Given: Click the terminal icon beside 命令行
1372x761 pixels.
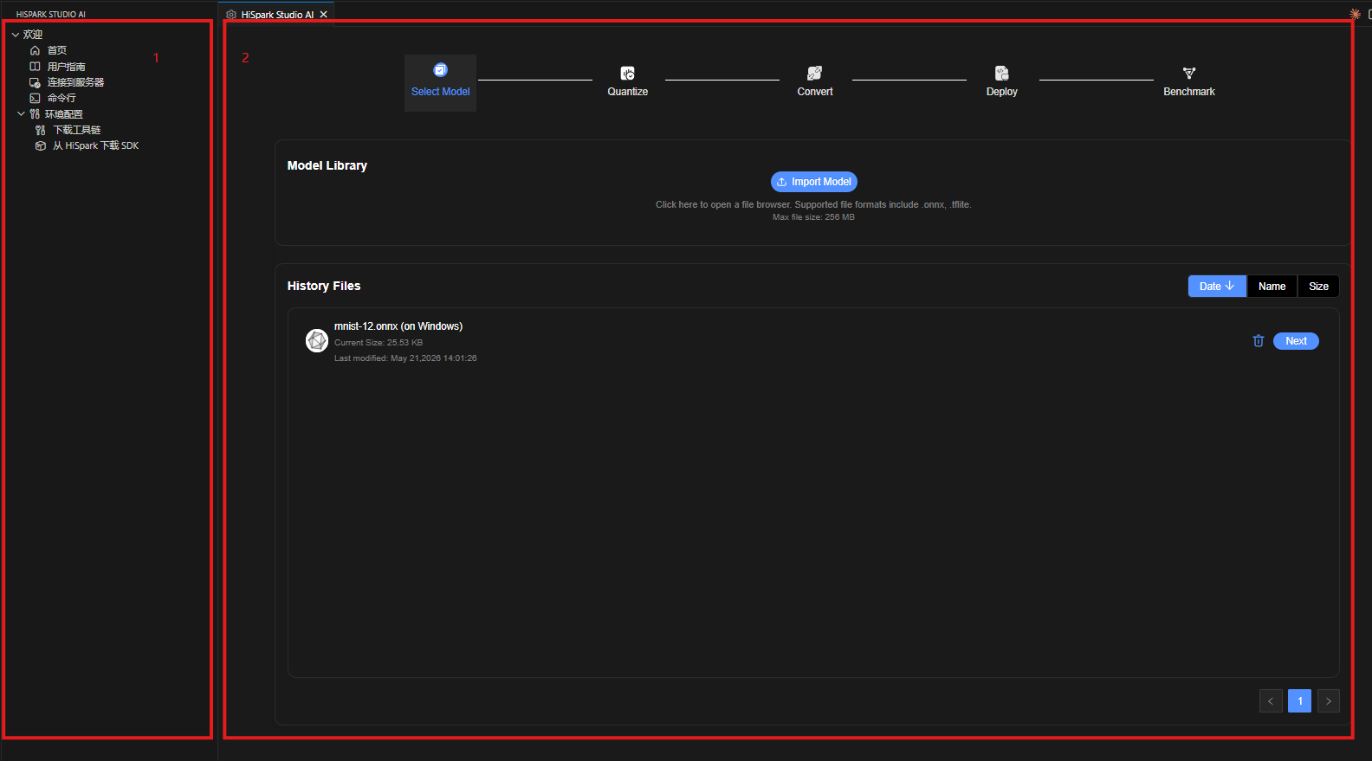Looking at the screenshot, I should pyautogui.click(x=36, y=98).
